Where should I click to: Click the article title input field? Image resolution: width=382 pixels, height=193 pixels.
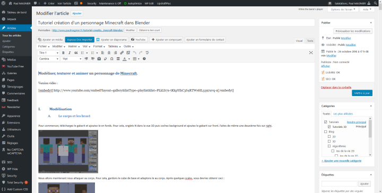176,23
